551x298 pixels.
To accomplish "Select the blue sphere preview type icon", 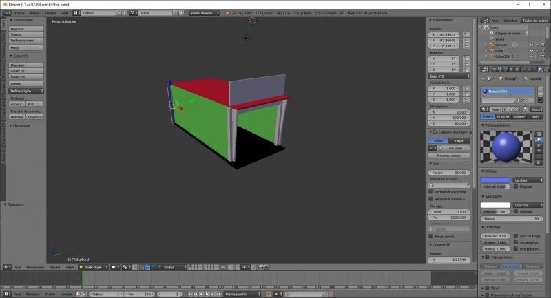I will (538, 139).
